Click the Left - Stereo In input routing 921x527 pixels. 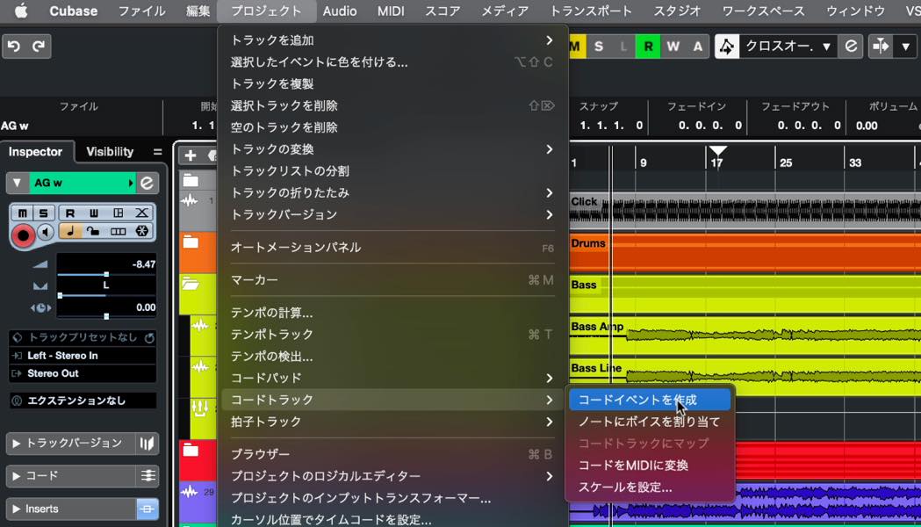83,356
